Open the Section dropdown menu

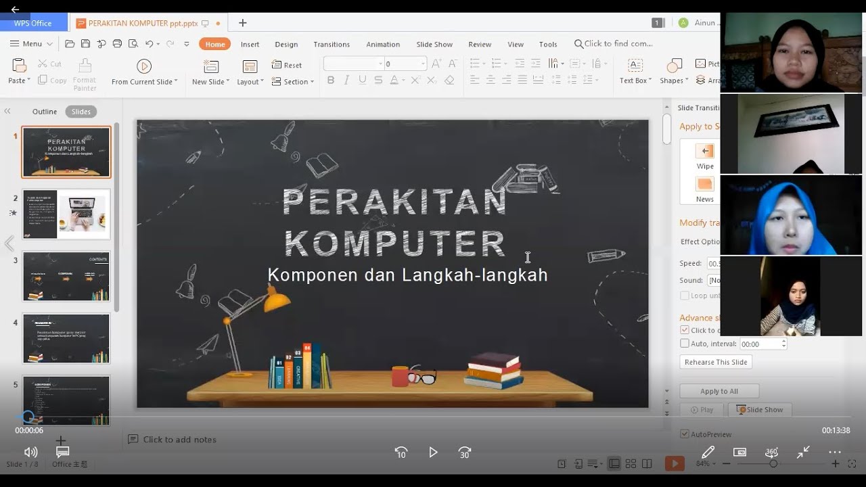pos(293,82)
